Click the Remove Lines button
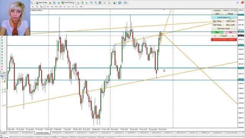This screenshot has height=138, width=245. click(224, 28)
